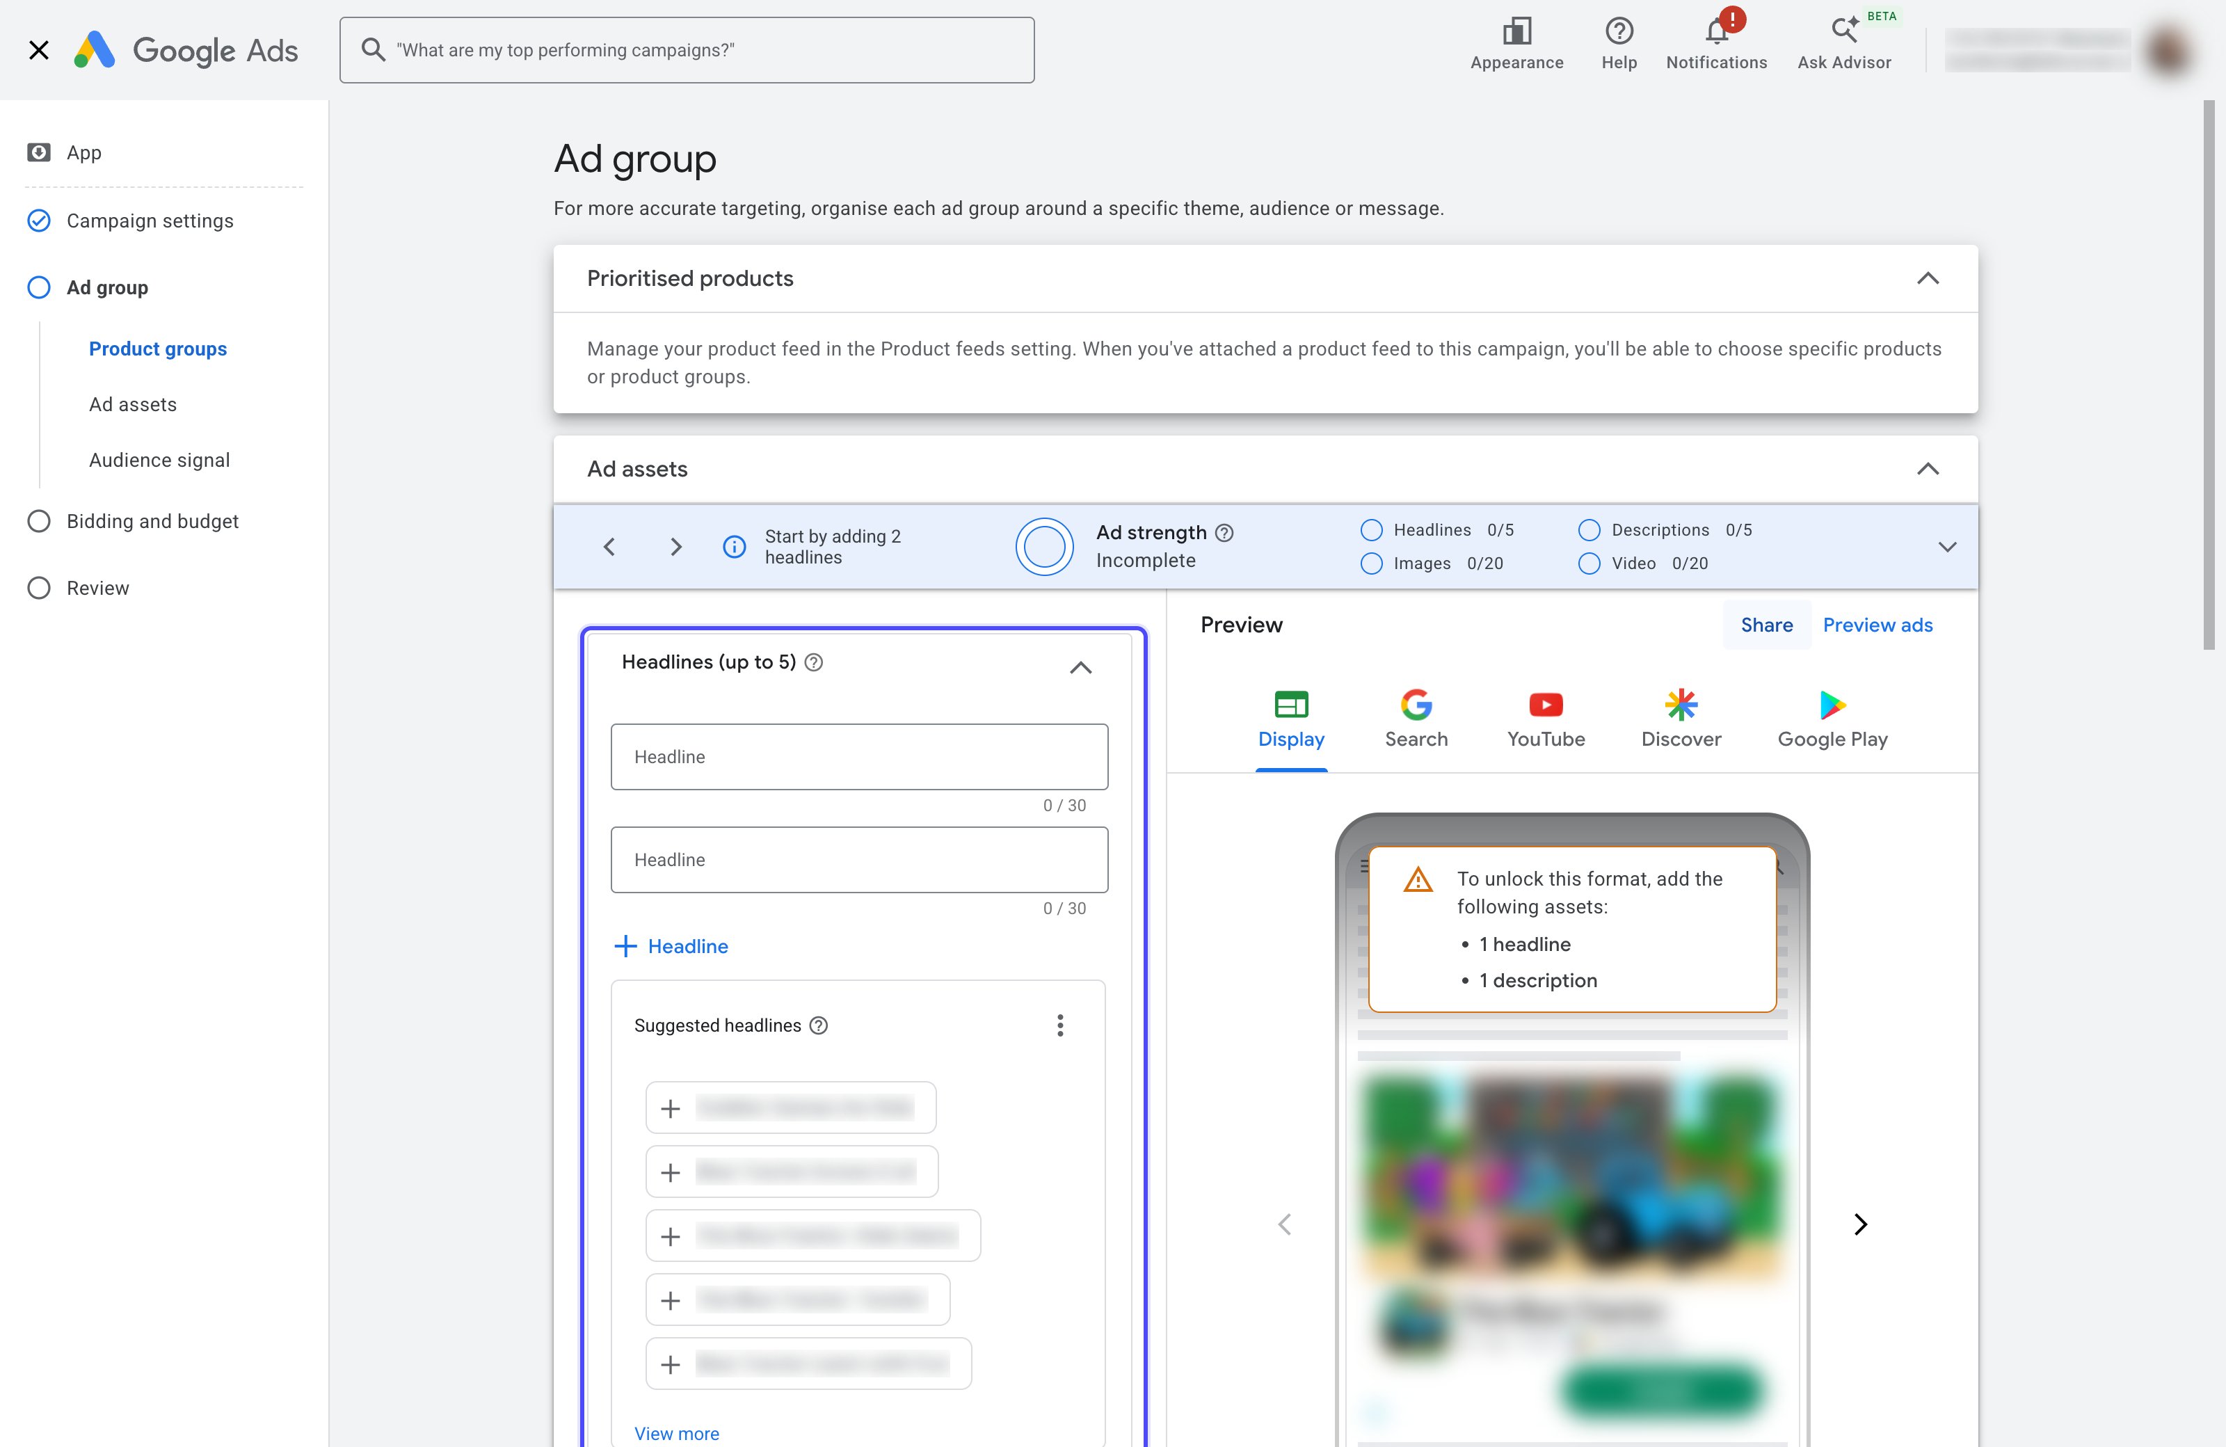Collapse the Prioritised products section
Image resolution: width=2226 pixels, height=1447 pixels.
(1928, 279)
